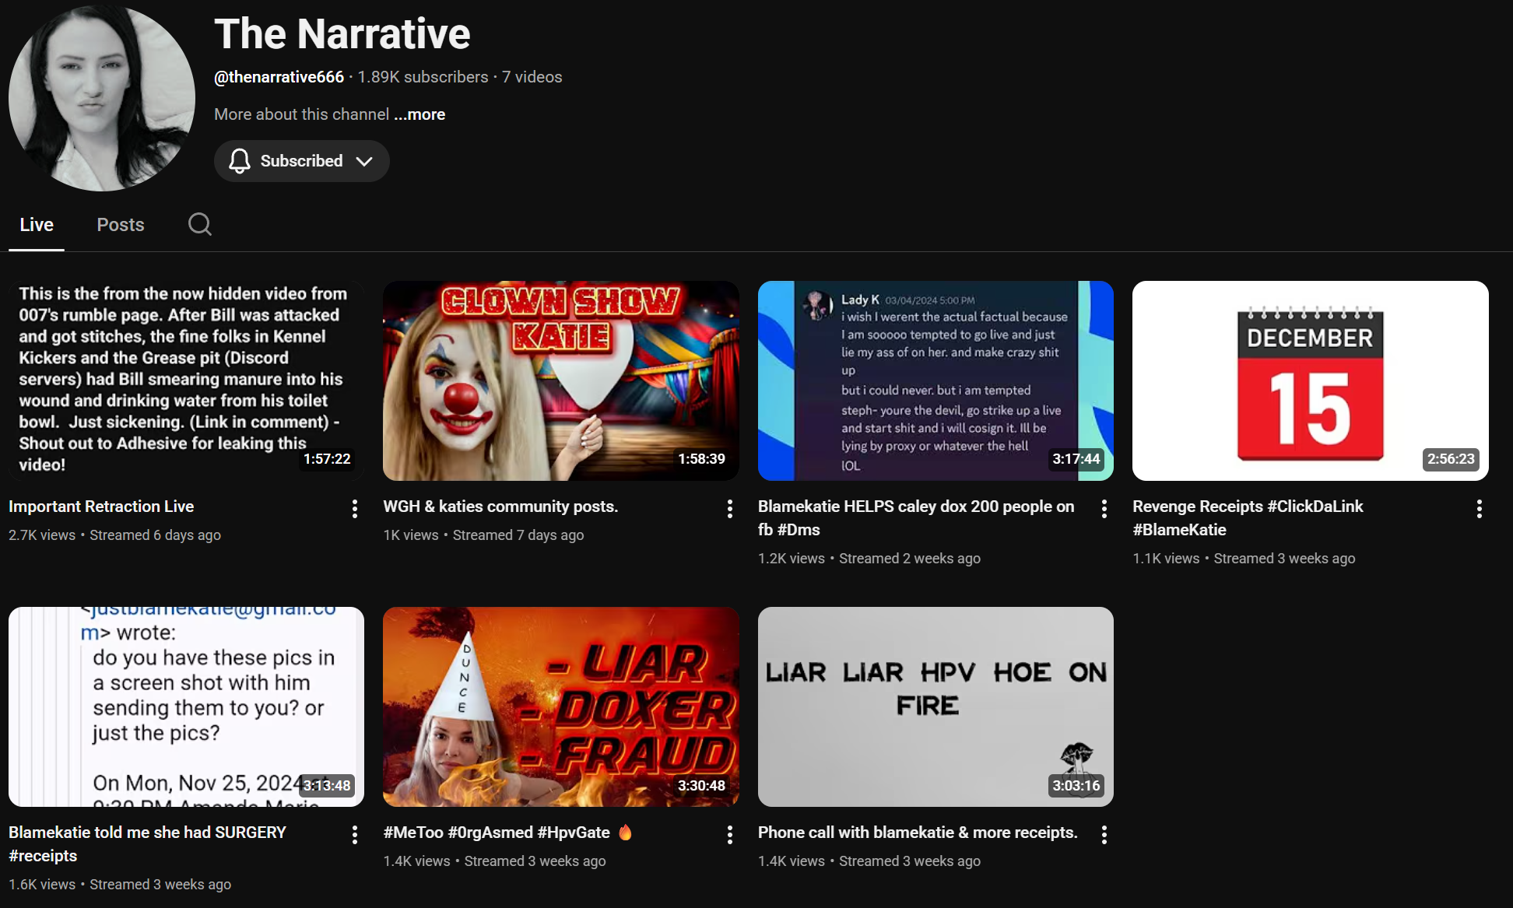Image resolution: width=1513 pixels, height=908 pixels.
Task: Open the Important Retraction Live thumbnail
Action: (x=186, y=380)
